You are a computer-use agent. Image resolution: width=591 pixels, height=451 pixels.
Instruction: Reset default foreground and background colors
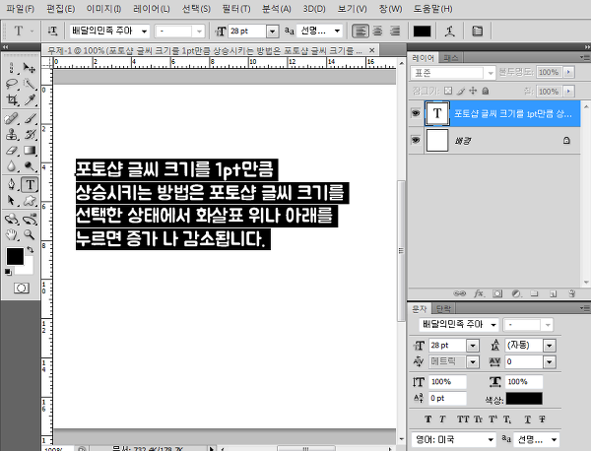tap(8, 272)
